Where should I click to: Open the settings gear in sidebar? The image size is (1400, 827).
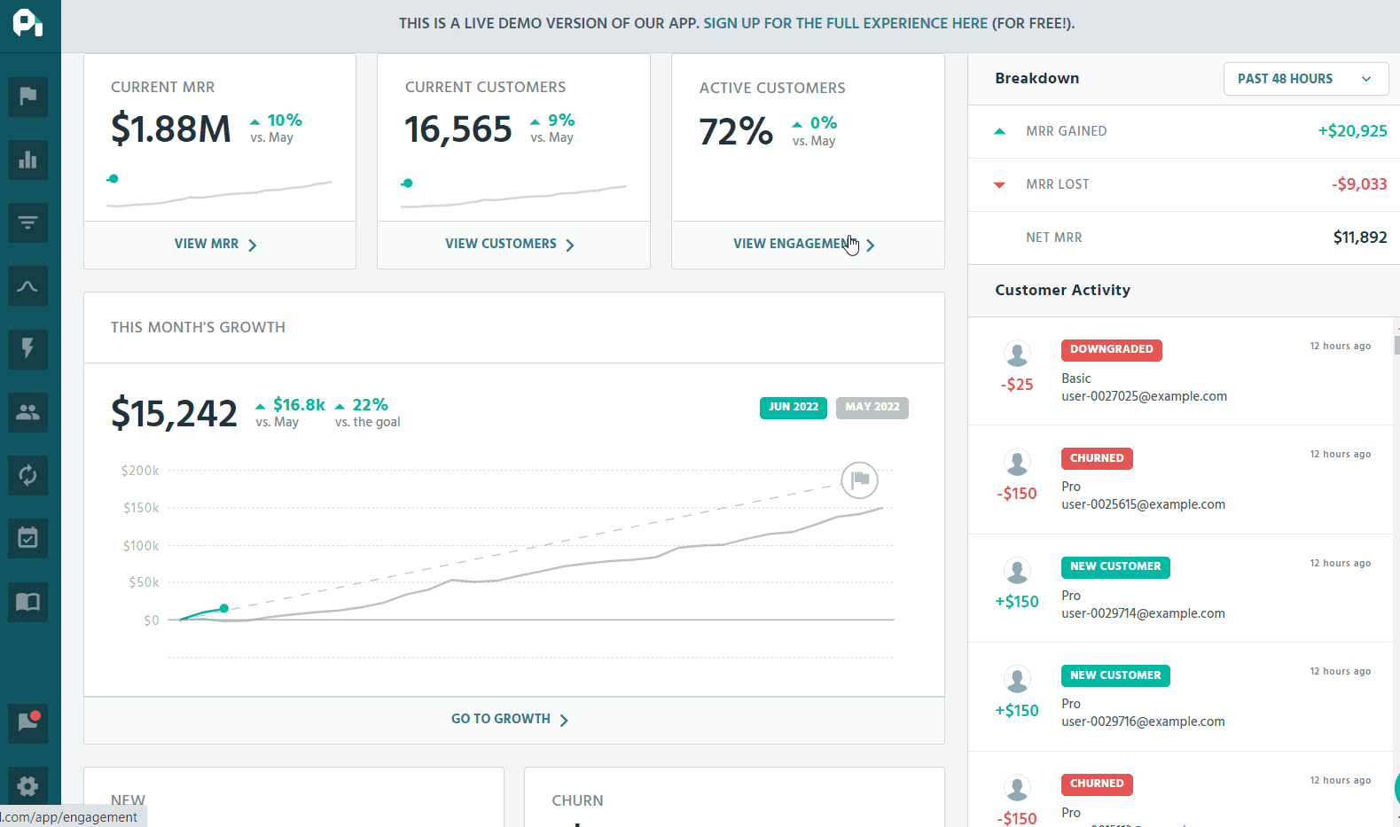click(x=27, y=786)
